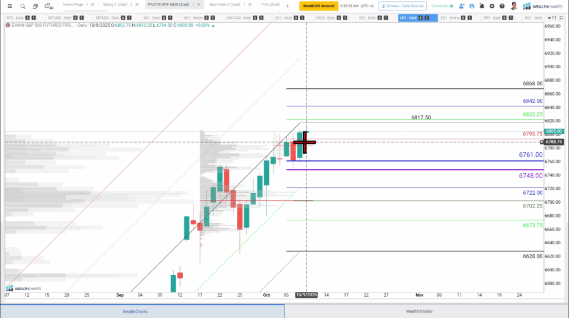Click the save floppy disk icon
This screenshot has height=318, width=569.
pyautogui.click(x=472, y=6)
